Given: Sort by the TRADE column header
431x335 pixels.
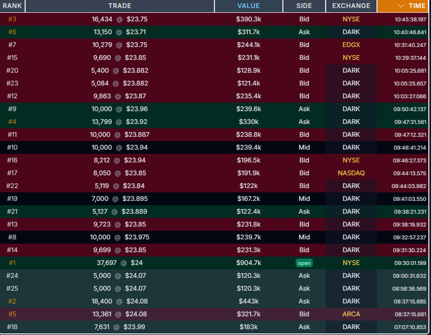Looking at the screenshot, I should 120,6.
